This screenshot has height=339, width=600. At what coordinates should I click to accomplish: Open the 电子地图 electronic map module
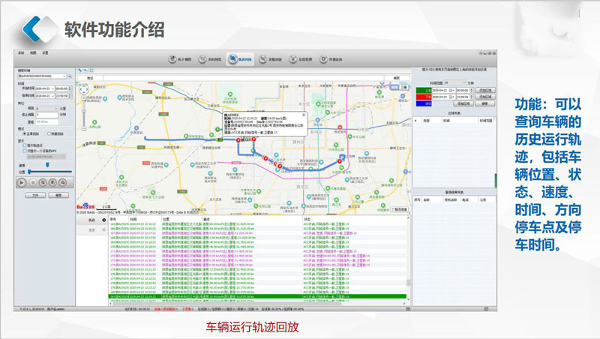(x=180, y=59)
